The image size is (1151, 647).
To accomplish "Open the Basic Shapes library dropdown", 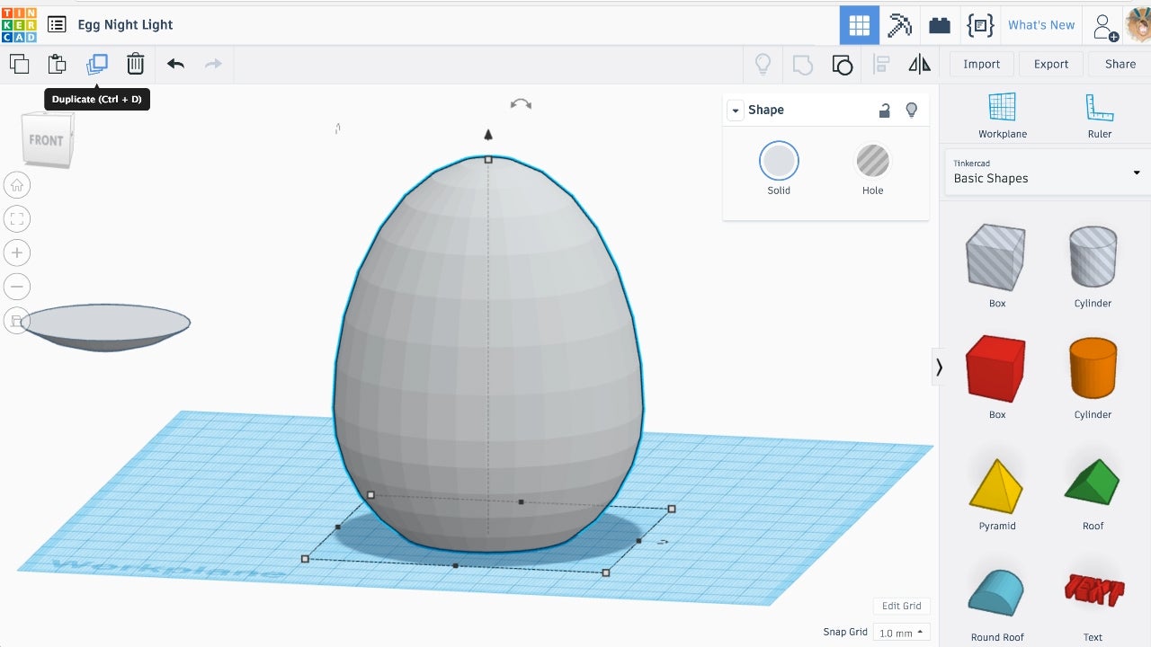I will point(1047,172).
